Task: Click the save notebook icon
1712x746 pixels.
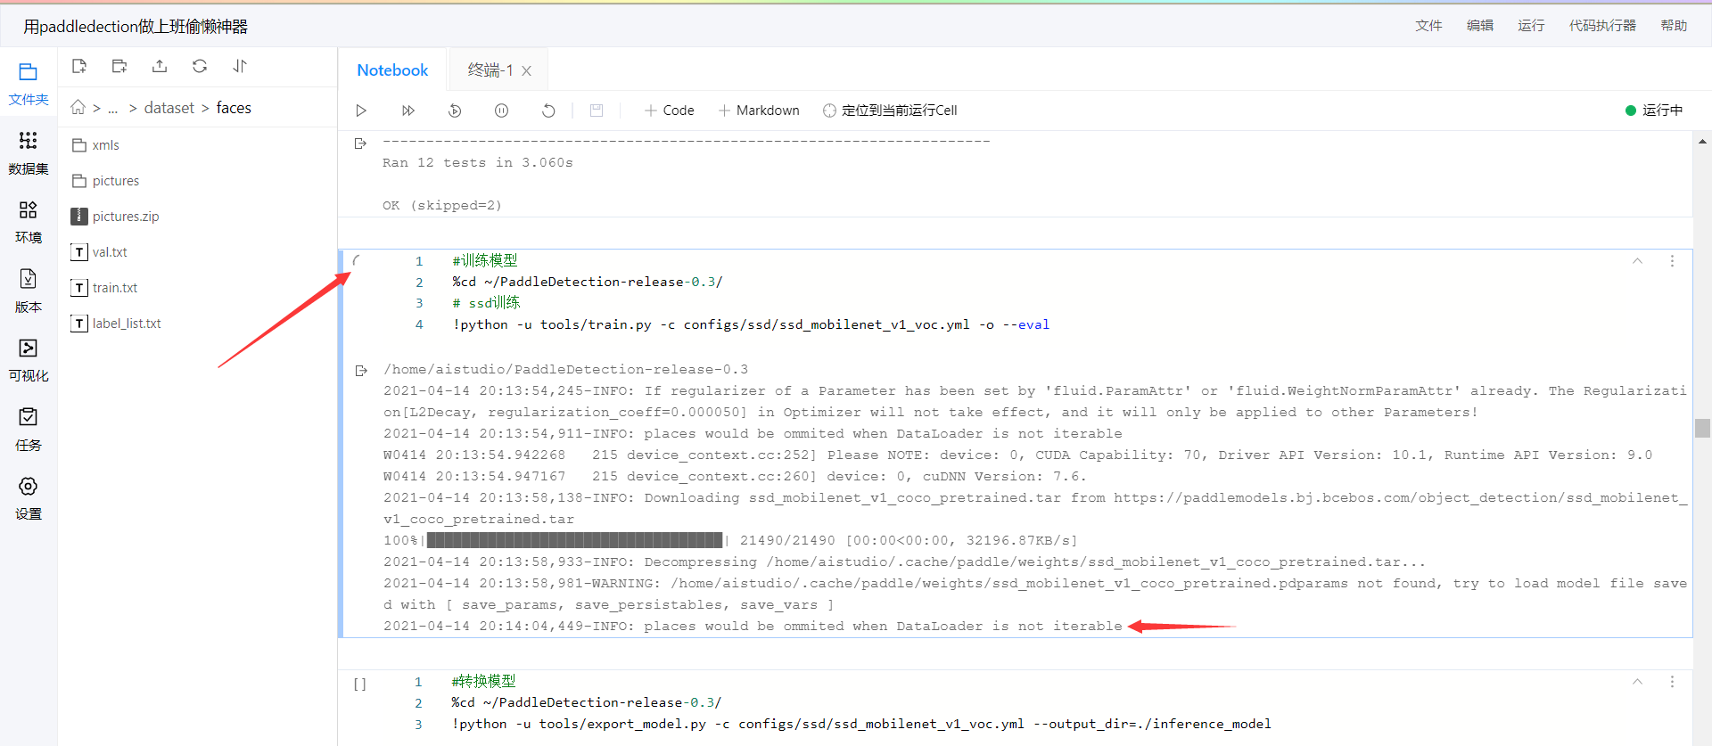Action: [597, 111]
